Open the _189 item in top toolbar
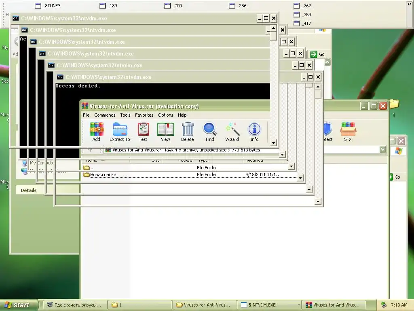The image size is (414, 311). click(x=108, y=6)
